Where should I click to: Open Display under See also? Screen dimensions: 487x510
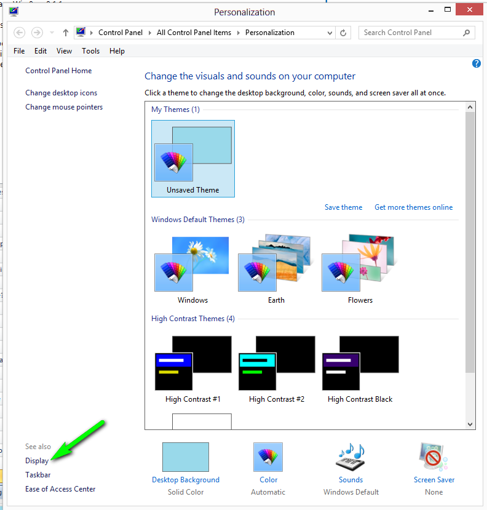(x=37, y=461)
